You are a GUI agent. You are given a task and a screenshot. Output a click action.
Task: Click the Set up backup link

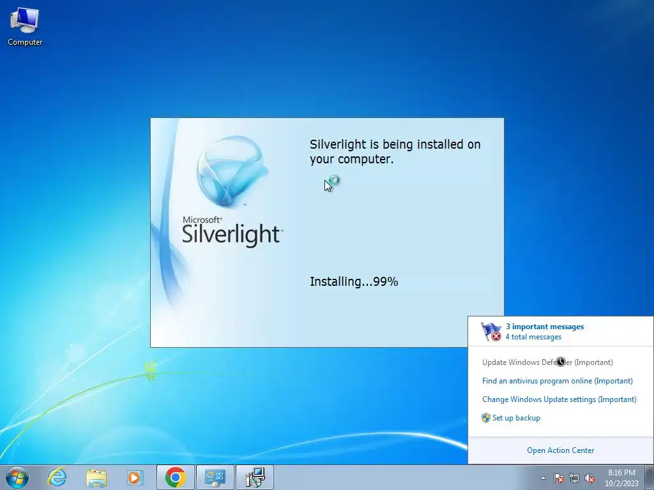[x=516, y=418]
